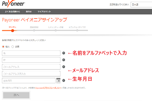152x101 pixels.
Task: Select the final progress step marker
Action: (77, 31)
